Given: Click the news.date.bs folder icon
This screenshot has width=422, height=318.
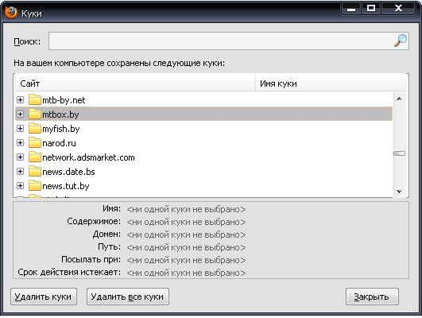Looking at the screenshot, I should [x=35, y=171].
